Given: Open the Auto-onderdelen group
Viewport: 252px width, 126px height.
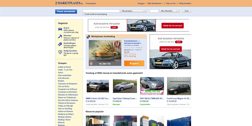Looking at the screenshot, I should (x=65, y=75).
